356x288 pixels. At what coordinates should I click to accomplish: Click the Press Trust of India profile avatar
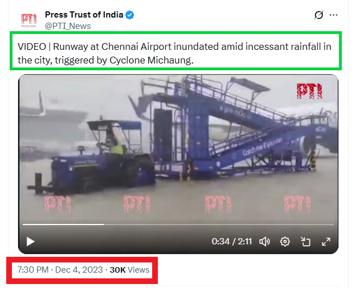[29, 20]
